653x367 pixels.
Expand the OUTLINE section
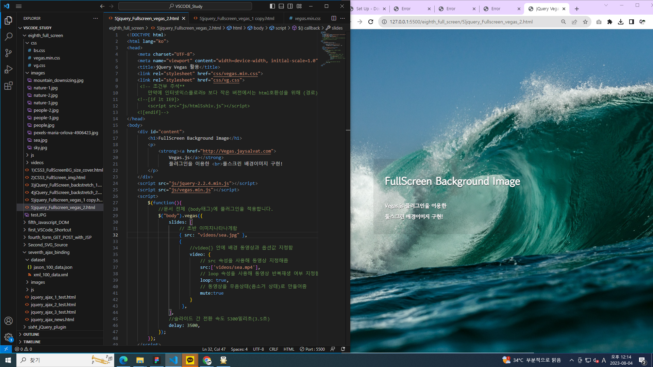point(31,334)
